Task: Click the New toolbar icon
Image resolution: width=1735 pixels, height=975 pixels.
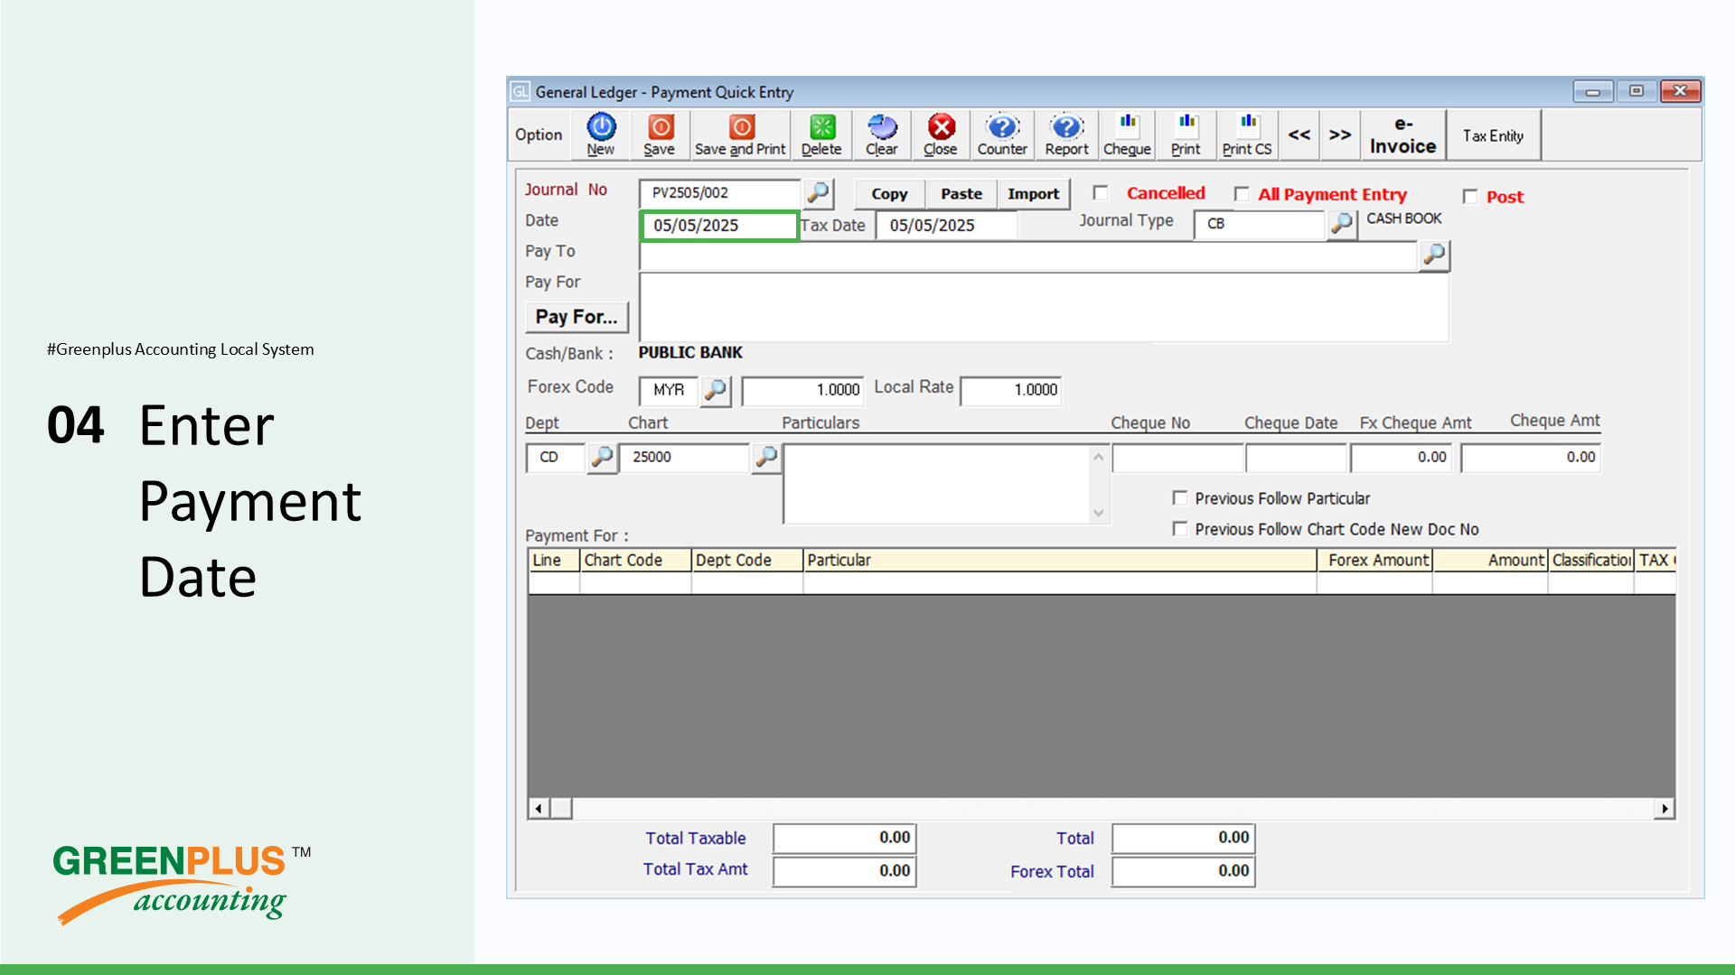Action: [601, 135]
